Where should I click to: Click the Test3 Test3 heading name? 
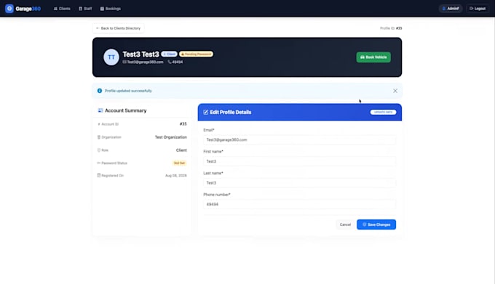click(140, 54)
